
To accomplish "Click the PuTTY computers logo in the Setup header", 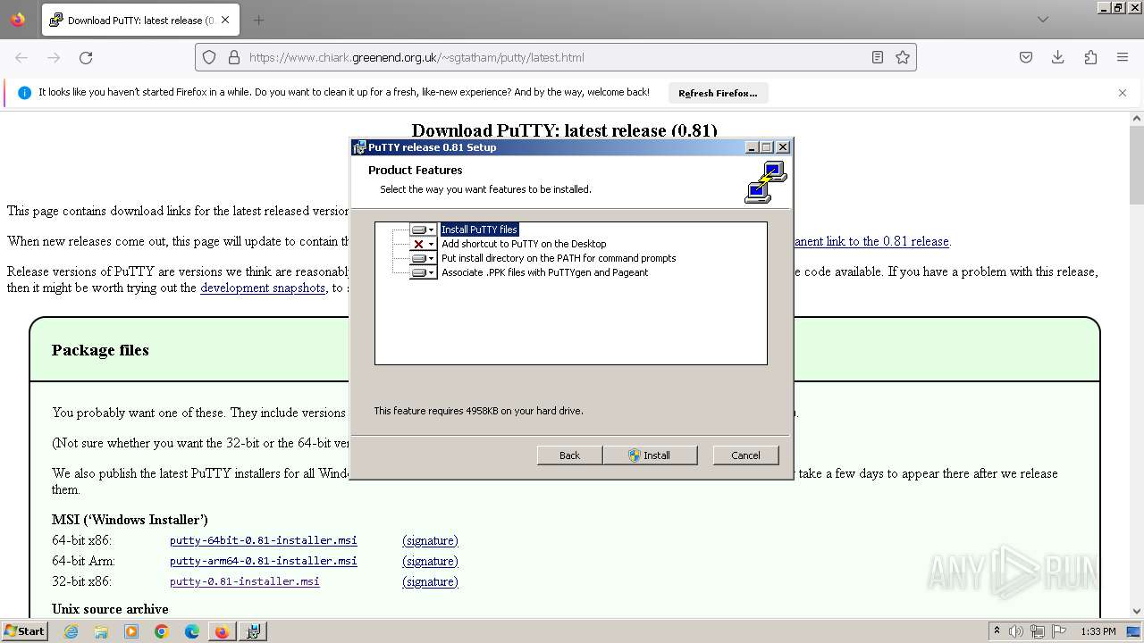I will [x=766, y=182].
